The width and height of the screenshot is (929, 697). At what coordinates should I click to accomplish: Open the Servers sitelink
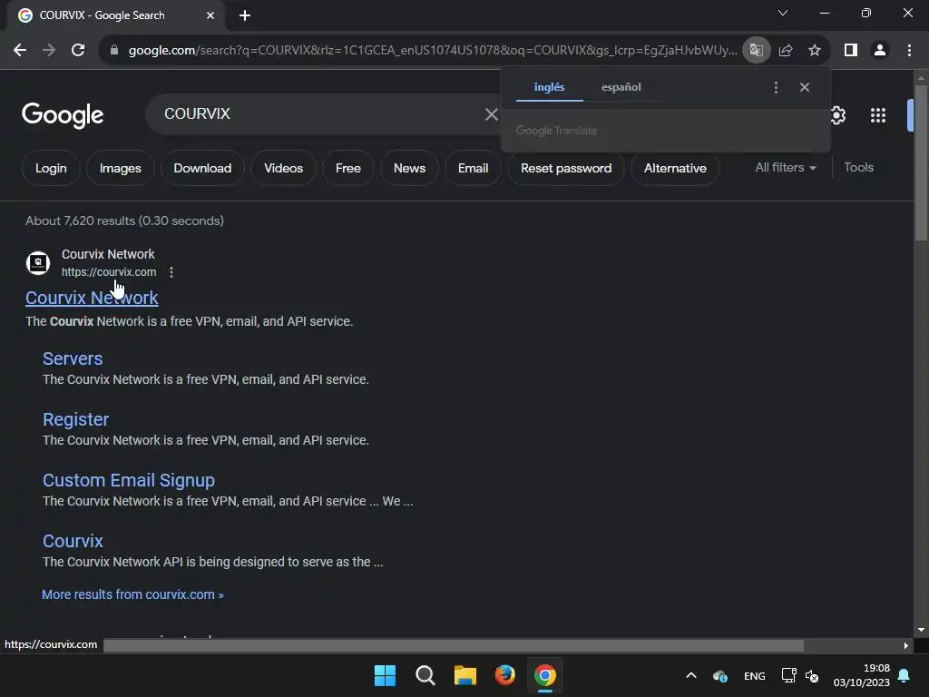tap(73, 358)
